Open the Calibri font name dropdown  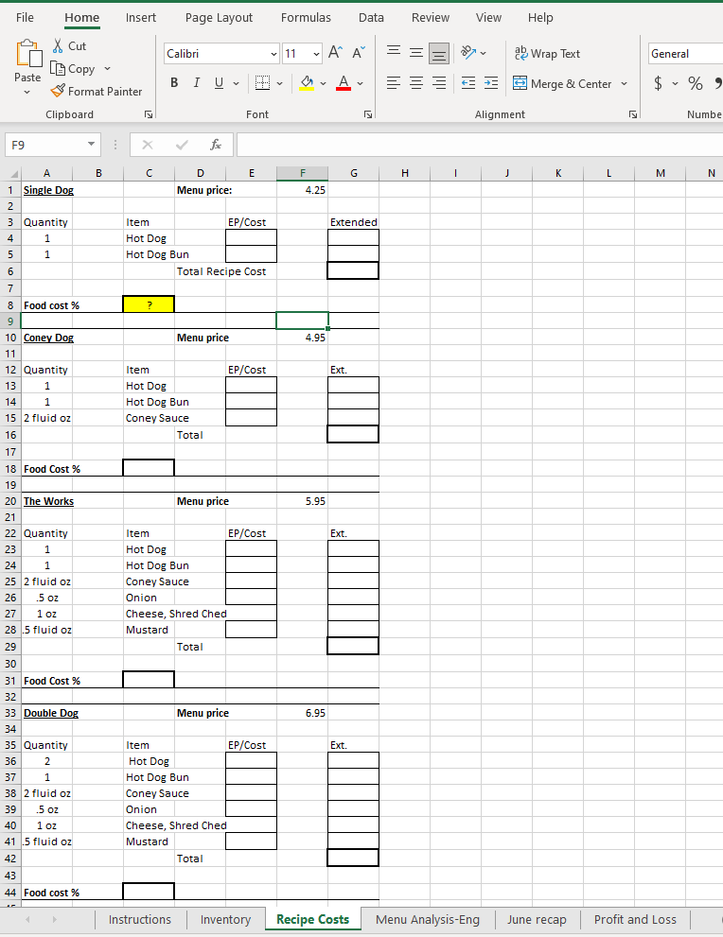273,54
